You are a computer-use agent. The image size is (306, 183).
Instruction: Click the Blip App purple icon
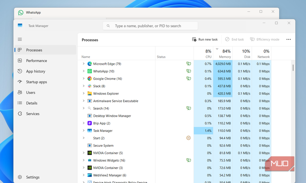[90, 123]
